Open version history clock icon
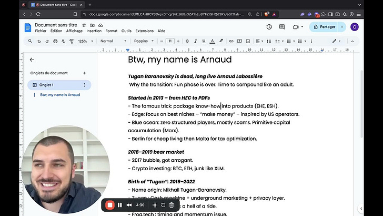Image resolution: width=383 pixels, height=216 pixels. [269, 27]
